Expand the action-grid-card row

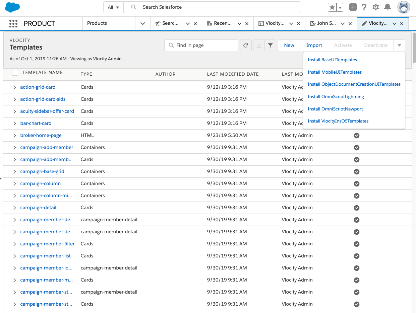click(x=14, y=87)
